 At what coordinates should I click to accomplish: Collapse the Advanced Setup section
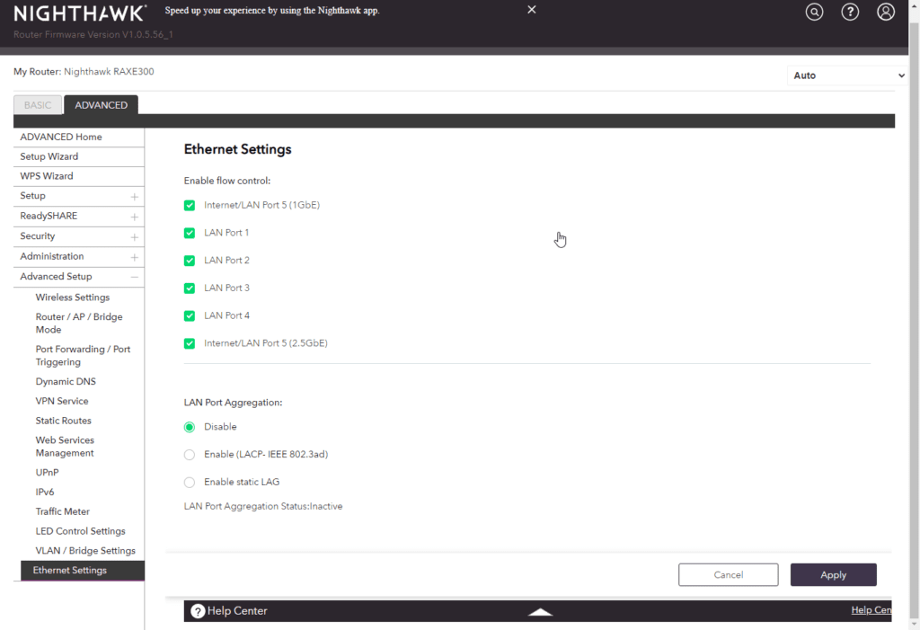(134, 277)
